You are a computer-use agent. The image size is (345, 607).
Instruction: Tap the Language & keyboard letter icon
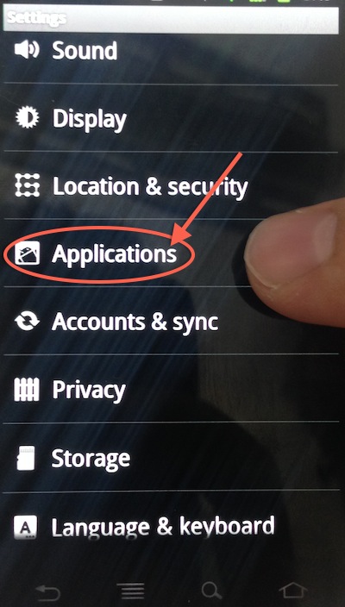(x=26, y=527)
